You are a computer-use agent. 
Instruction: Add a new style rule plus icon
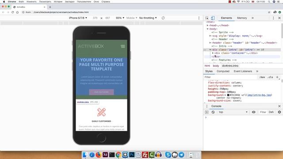(277, 77)
